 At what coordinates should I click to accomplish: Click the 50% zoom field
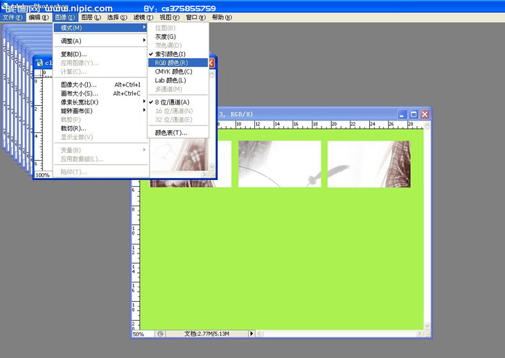point(143,334)
